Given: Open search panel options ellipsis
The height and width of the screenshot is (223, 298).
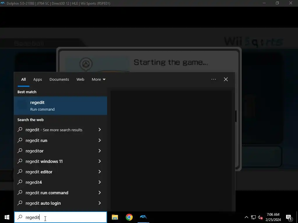Looking at the screenshot, I should (x=213, y=79).
